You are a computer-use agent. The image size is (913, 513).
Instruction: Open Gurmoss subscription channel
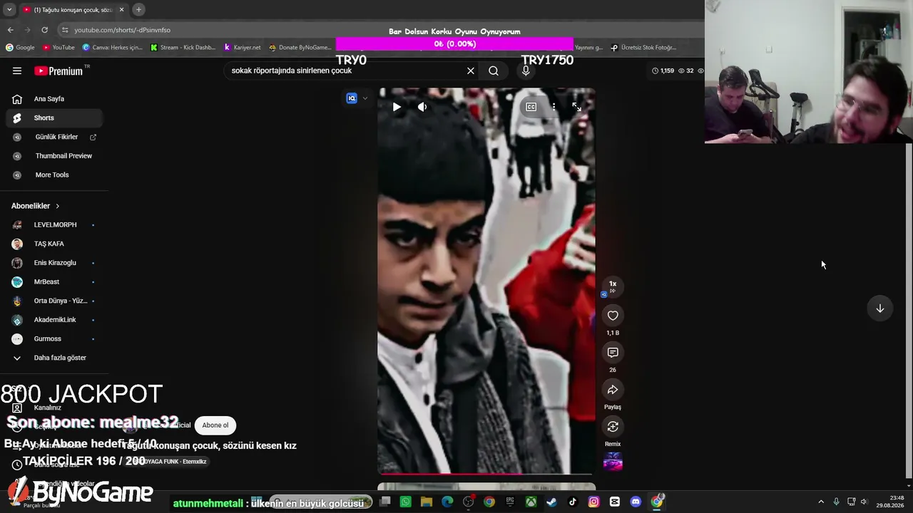pos(54,338)
